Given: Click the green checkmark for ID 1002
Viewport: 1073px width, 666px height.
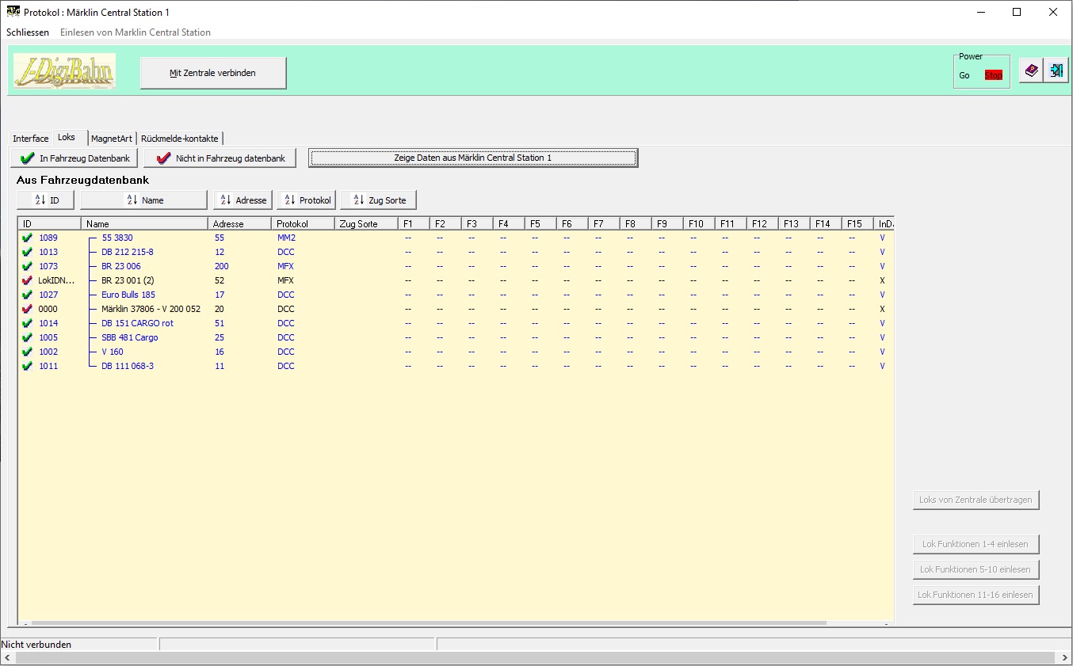Looking at the screenshot, I should (28, 352).
